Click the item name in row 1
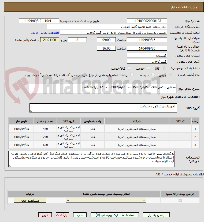Image resolution: width=204 pixels, height=222 pixels. (137, 129)
